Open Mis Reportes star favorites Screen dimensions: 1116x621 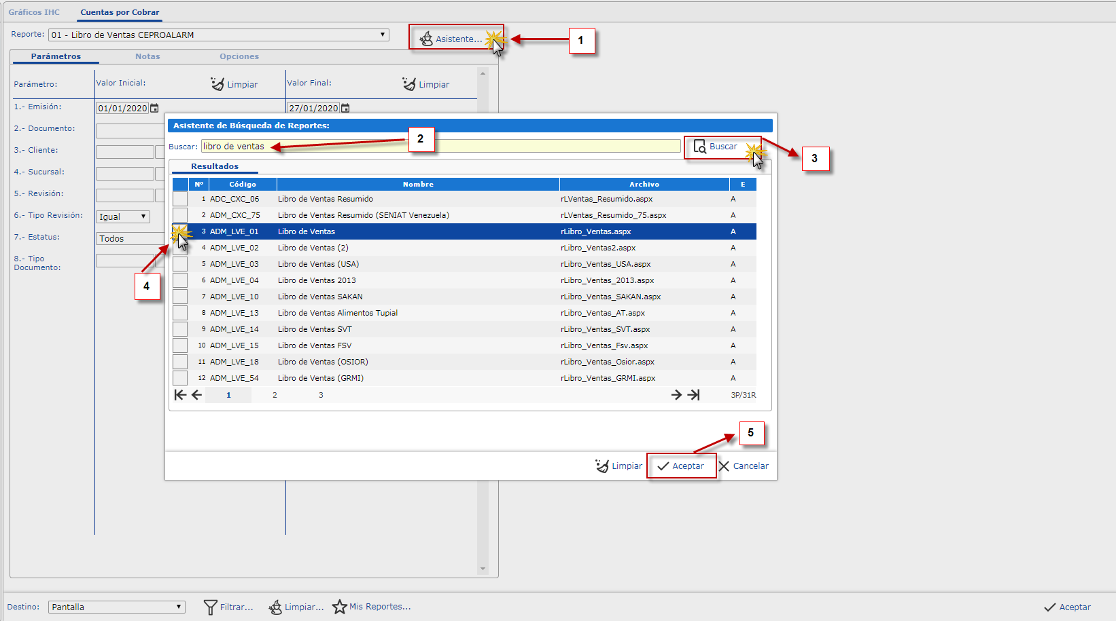coord(371,607)
